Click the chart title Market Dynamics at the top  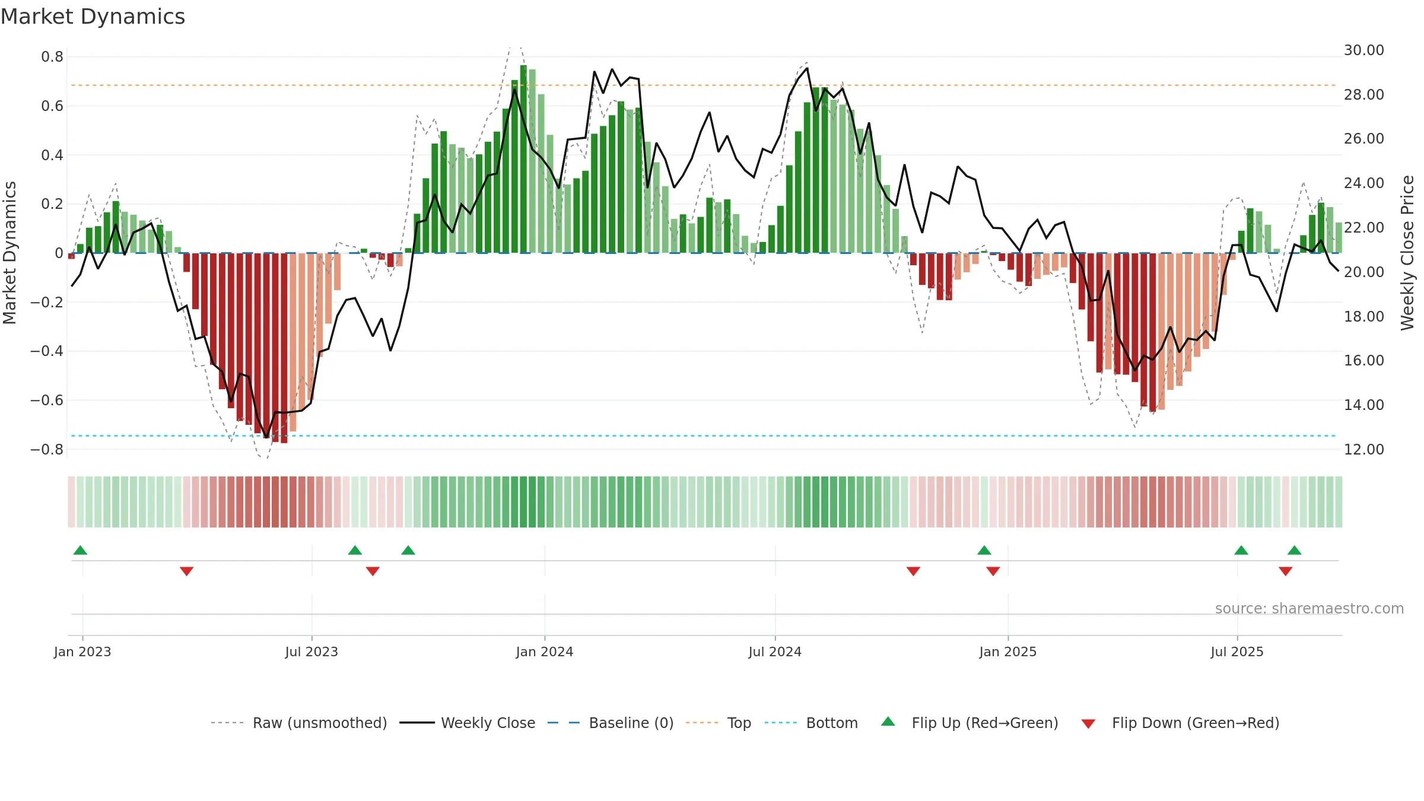(93, 17)
